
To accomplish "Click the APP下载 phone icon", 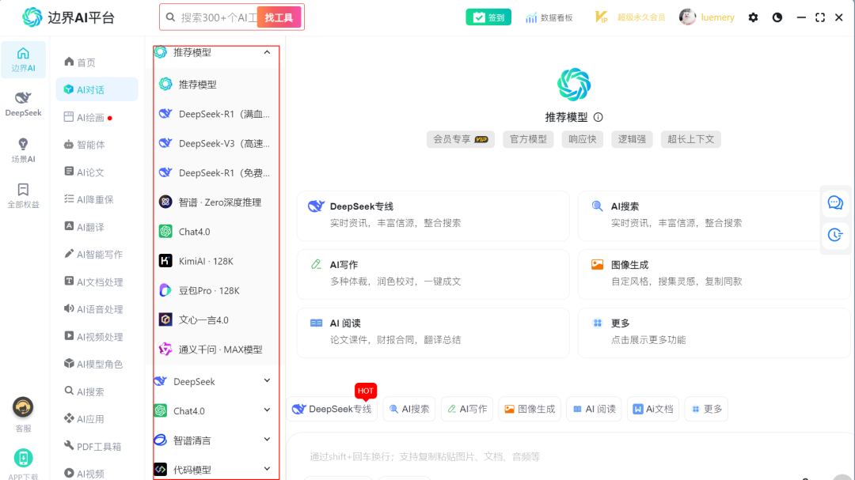I will point(23,458).
